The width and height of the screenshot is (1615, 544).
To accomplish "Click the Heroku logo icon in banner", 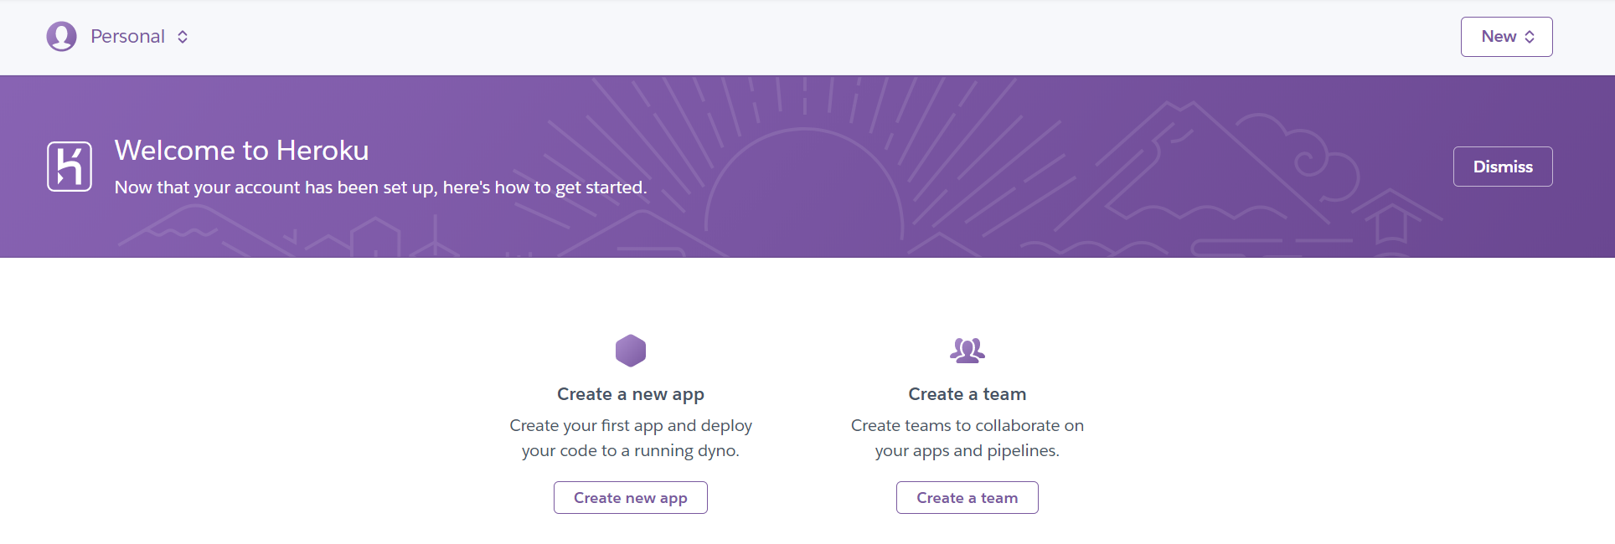I will point(70,167).
